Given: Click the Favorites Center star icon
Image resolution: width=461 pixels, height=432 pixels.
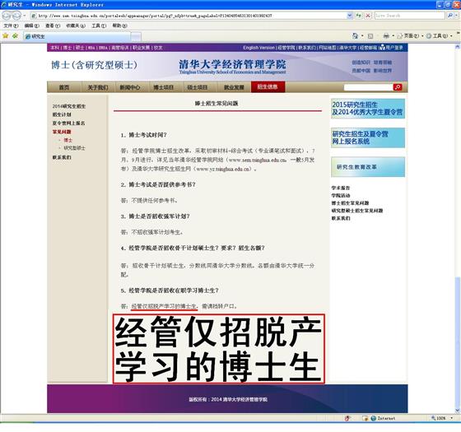Looking at the screenshot, I should (5, 36).
